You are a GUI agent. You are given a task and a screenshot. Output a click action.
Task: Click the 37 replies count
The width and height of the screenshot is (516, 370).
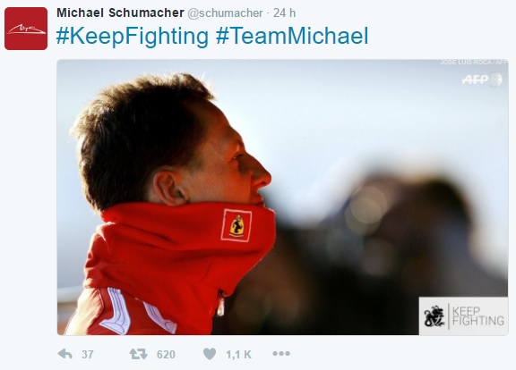88,354
